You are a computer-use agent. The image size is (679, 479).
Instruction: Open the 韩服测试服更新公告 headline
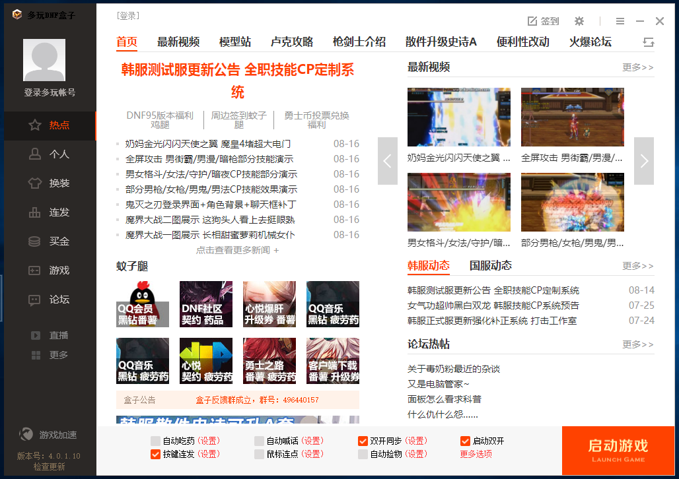point(238,81)
